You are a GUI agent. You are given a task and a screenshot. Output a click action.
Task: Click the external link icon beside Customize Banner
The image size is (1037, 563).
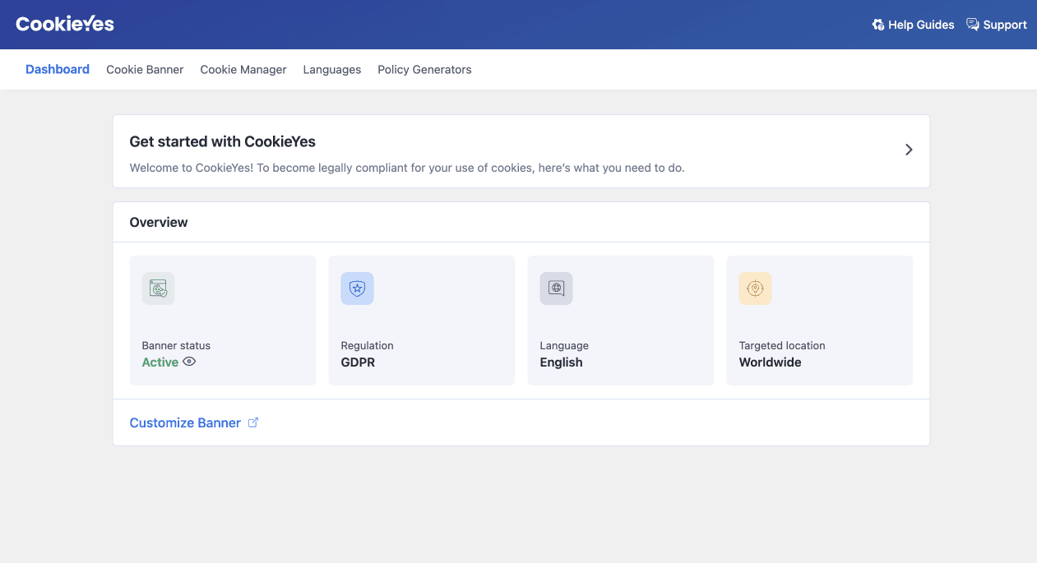click(x=253, y=422)
